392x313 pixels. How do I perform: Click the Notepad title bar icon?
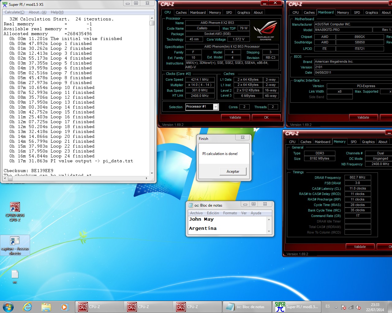191,205
